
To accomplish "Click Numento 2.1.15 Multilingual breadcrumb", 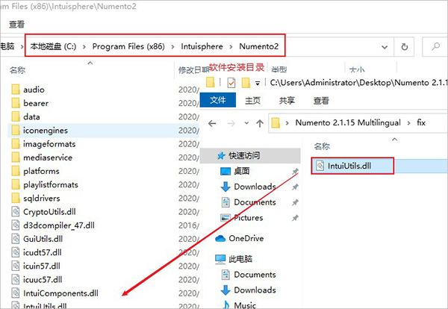I will tap(348, 123).
